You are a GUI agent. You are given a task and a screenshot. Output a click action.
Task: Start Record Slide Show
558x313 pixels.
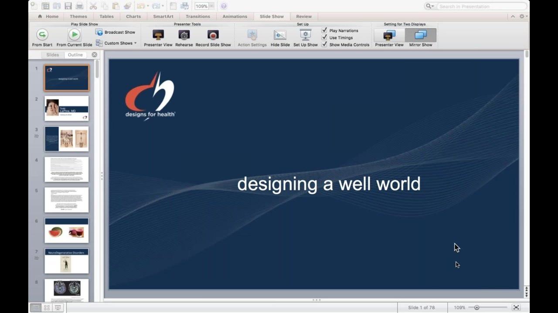213,35
